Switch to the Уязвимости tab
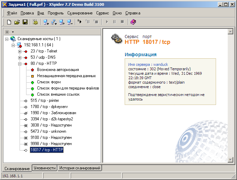The height and width of the screenshot is (180, 237). coord(45,168)
